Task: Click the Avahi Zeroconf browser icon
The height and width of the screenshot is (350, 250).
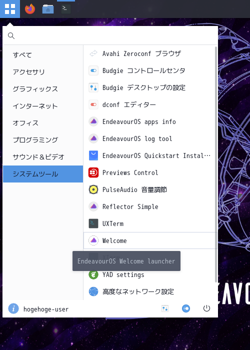Action: [x=93, y=53]
